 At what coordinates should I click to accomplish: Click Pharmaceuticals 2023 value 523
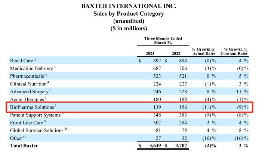coord(157,76)
